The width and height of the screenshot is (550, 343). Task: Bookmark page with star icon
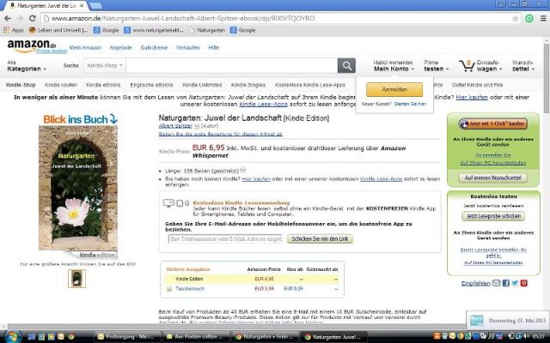515,19
